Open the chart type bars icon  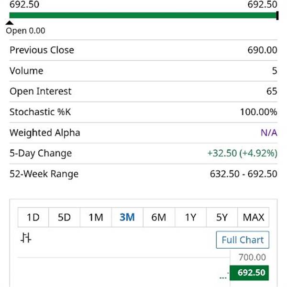click(x=26, y=238)
